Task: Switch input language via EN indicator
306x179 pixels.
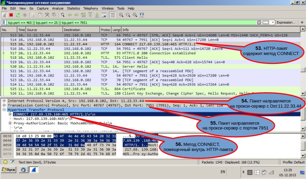Action: (223, 172)
